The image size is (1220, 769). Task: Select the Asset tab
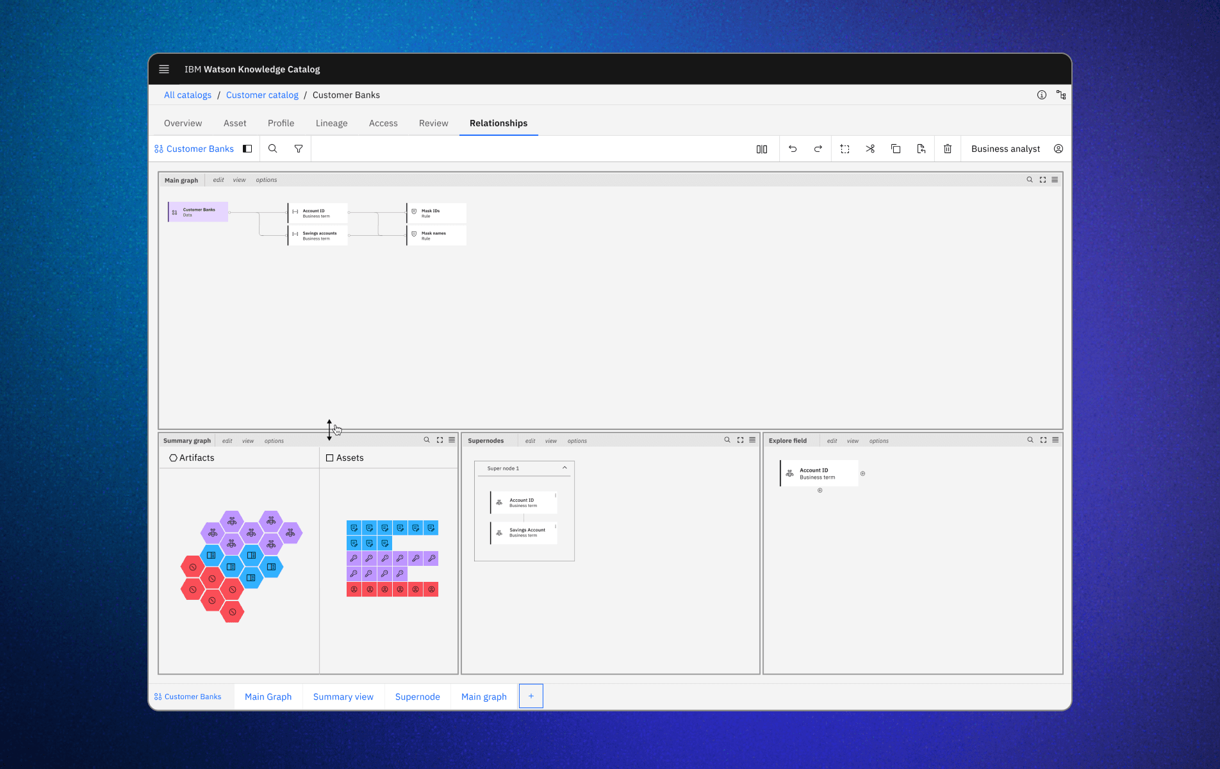pos(235,123)
